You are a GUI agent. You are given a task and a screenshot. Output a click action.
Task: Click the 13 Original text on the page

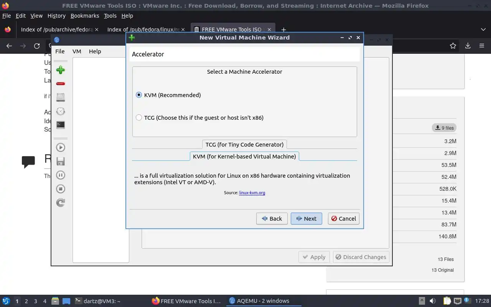tap(443, 270)
